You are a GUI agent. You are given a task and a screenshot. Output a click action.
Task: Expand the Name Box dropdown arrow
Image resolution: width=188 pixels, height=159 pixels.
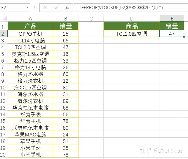[27, 7]
